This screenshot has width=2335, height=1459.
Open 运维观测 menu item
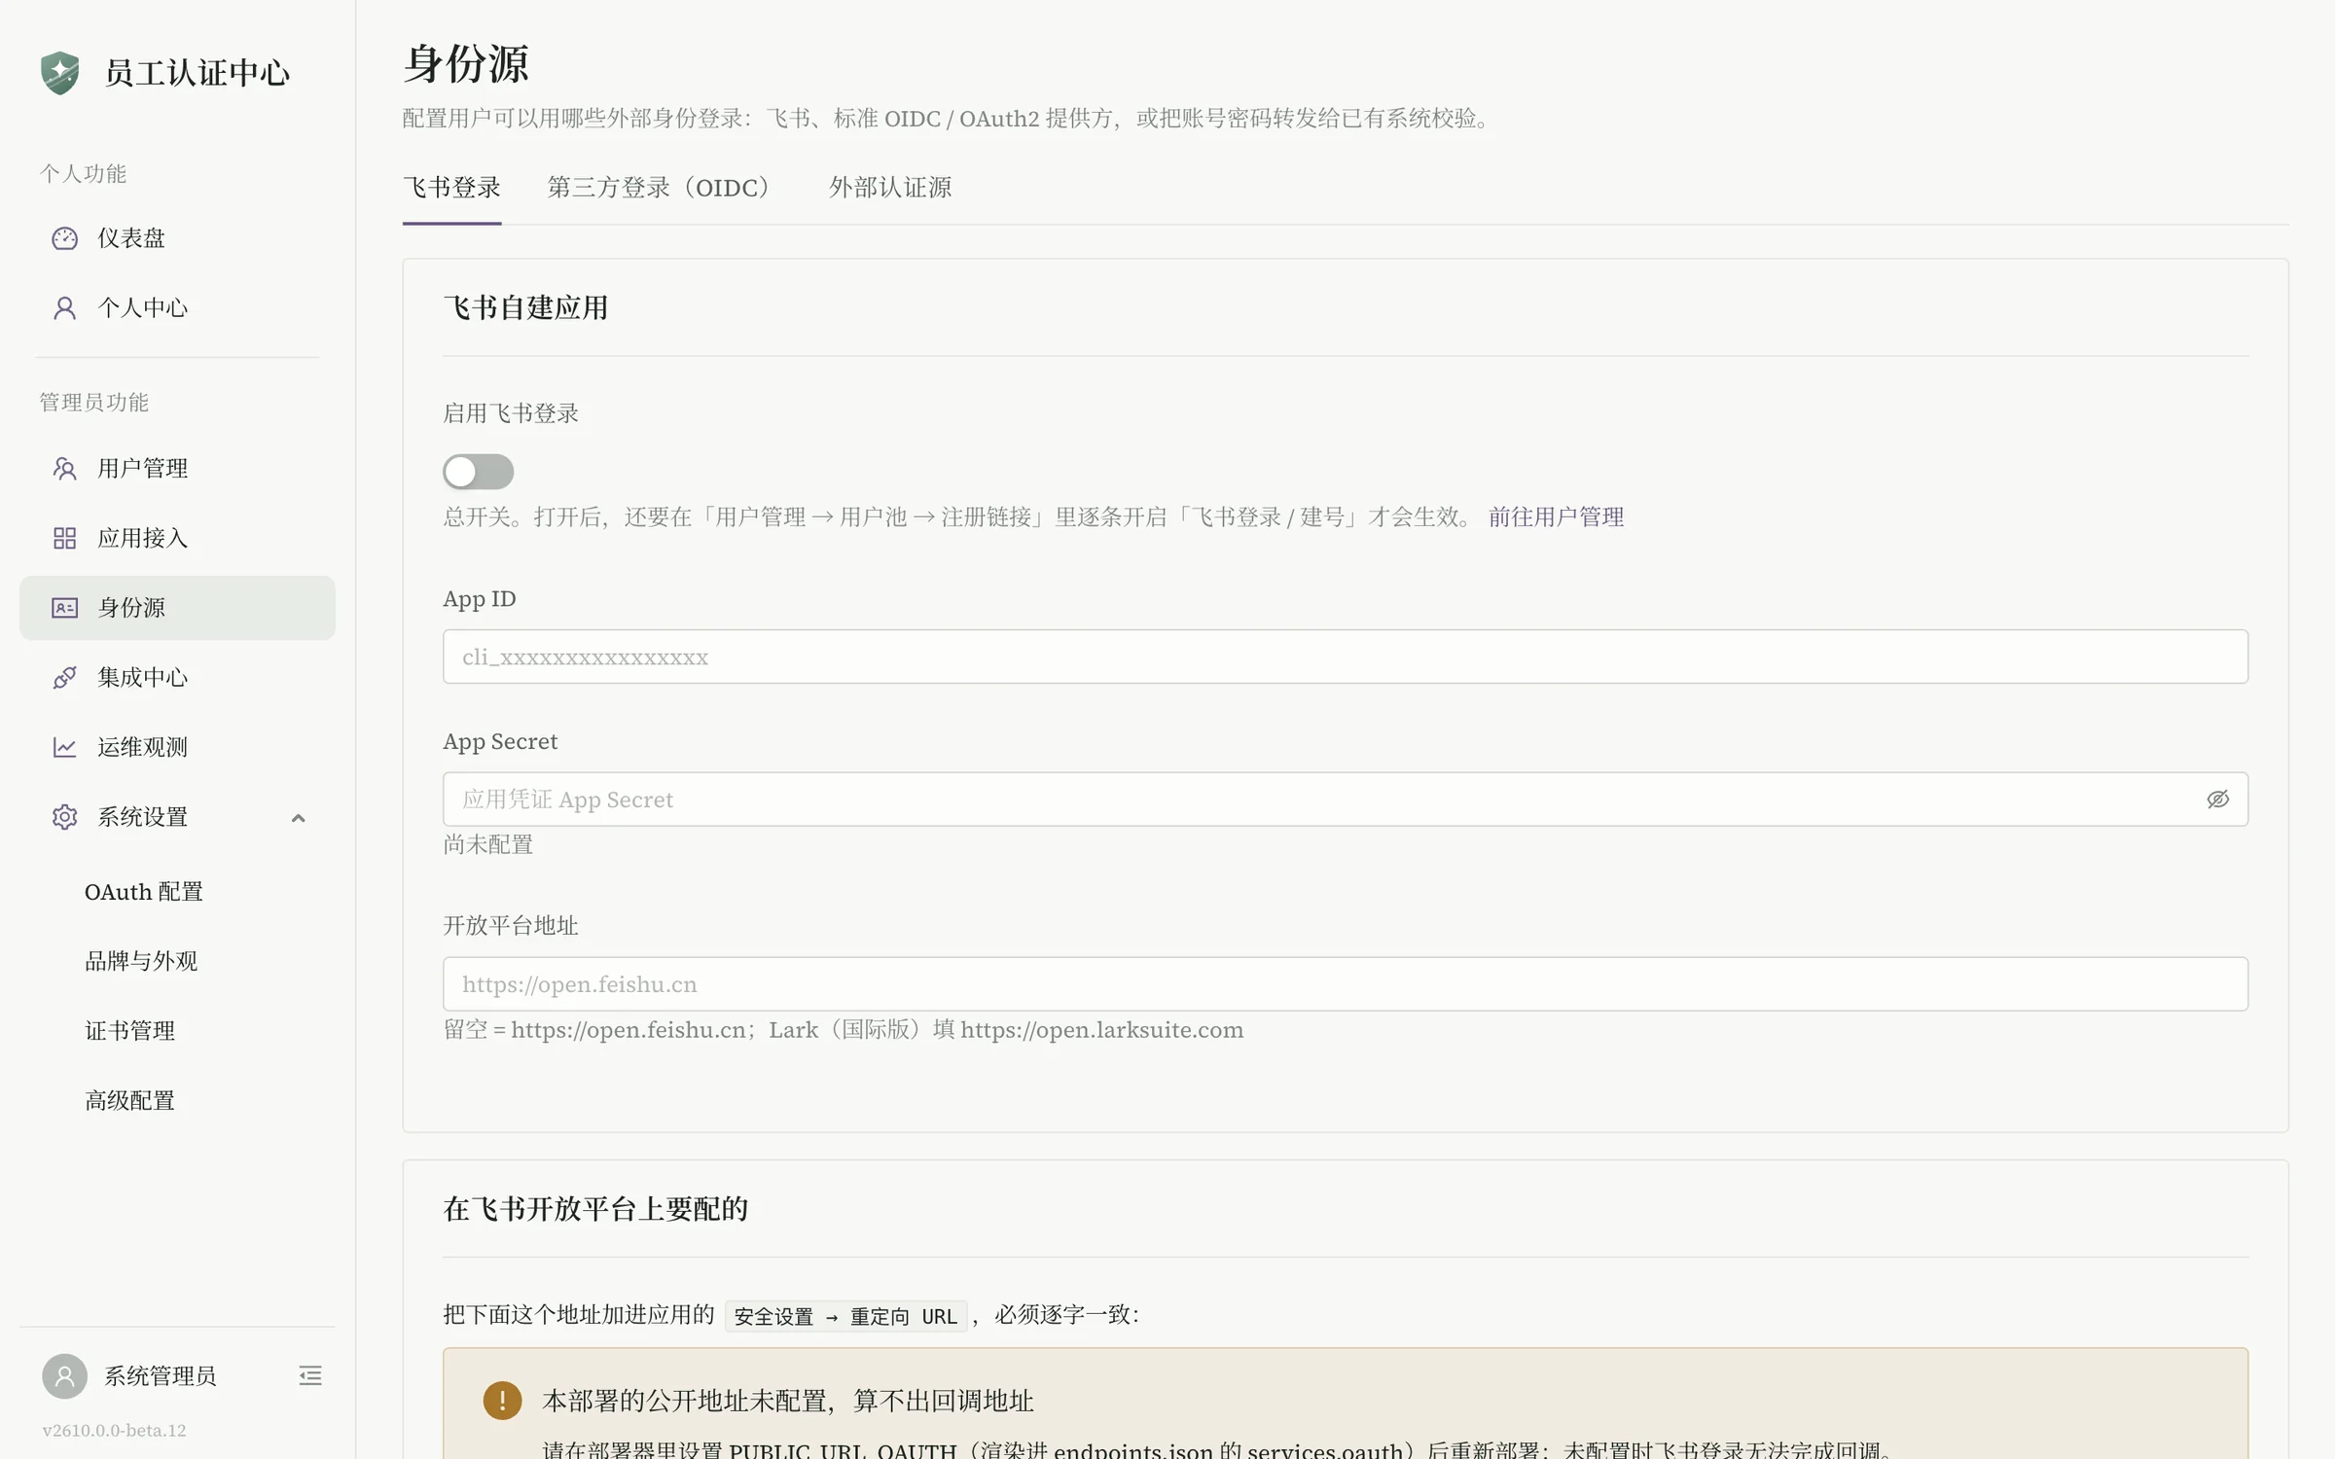(177, 747)
